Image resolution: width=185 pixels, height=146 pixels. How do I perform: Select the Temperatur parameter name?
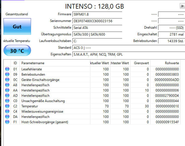(x=29, y=106)
